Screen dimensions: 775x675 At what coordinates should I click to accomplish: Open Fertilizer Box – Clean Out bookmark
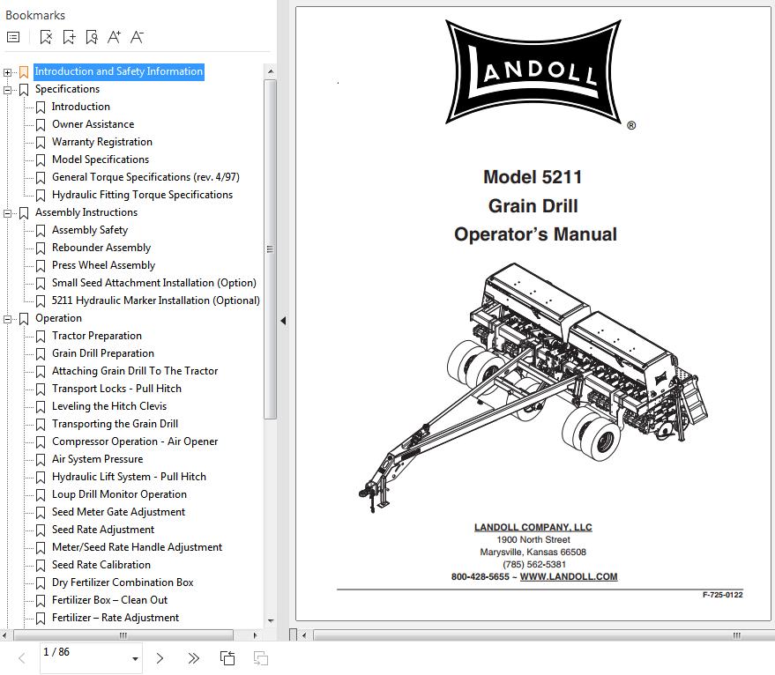click(x=109, y=600)
